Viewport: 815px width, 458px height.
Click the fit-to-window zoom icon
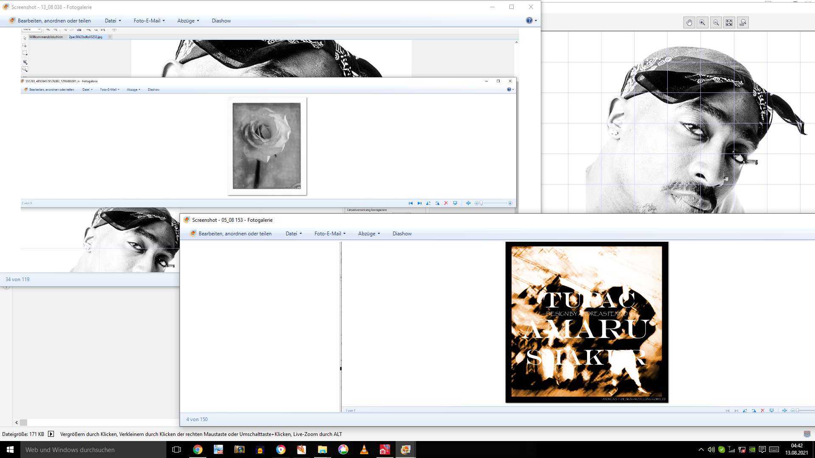click(x=729, y=23)
